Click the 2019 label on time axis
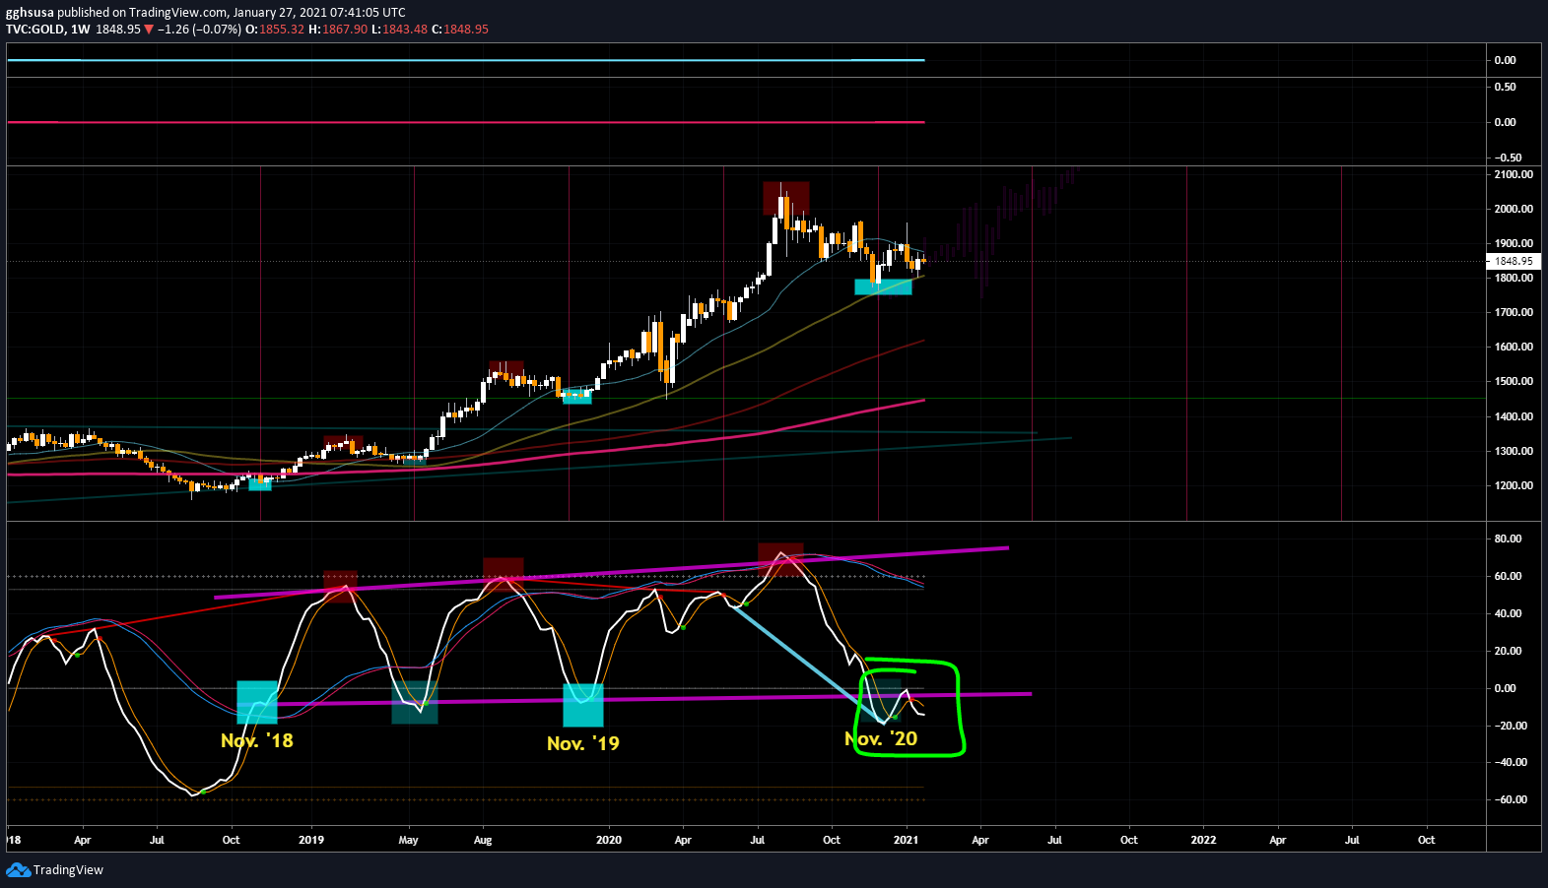Viewport: 1548px width, 888px height. 311,840
